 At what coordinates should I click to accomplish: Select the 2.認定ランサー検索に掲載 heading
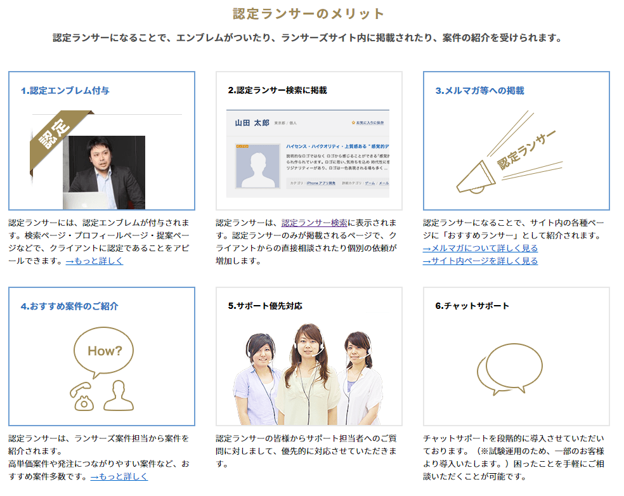pyautogui.click(x=277, y=90)
